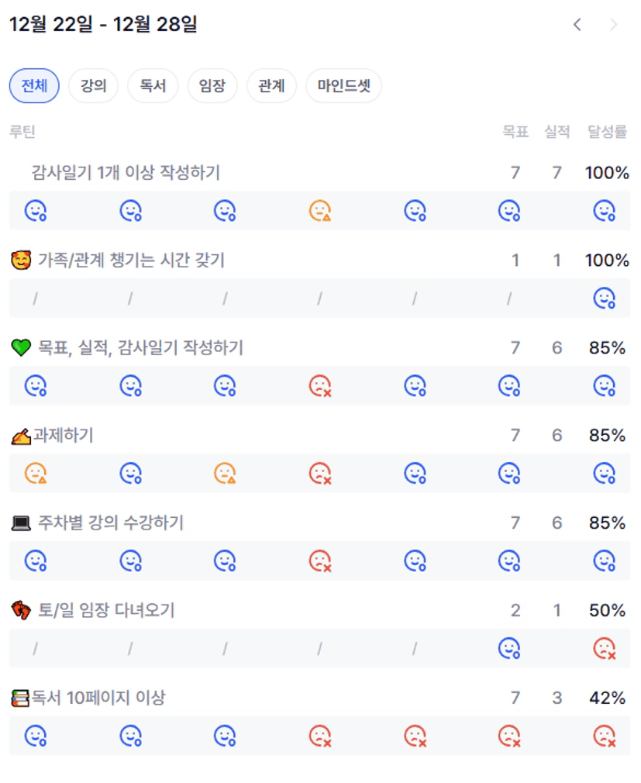Image resolution: width=641 pixels, height=783 pixels.
Task: Switch to the 강의 category tab
Action: tap(93, 86)
